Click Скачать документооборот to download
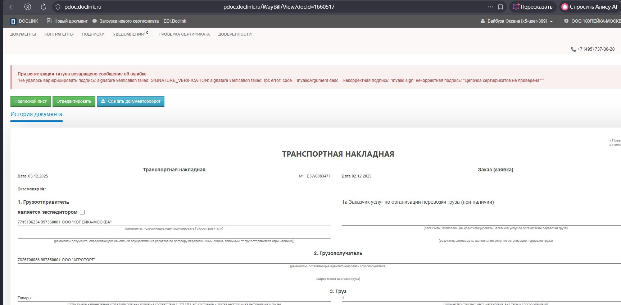 tap(131, 101)
